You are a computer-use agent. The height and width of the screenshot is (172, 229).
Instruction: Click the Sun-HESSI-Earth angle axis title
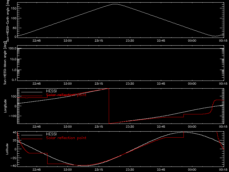coord(8,21)
